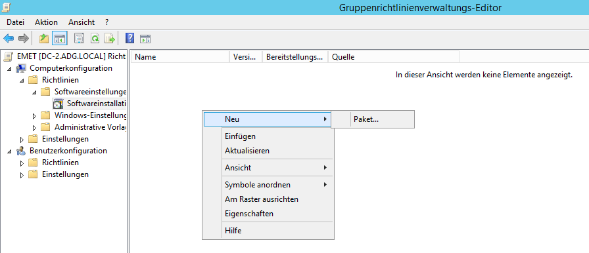
Task: Open Help via the question mark icon
Action: coord(130,38)
